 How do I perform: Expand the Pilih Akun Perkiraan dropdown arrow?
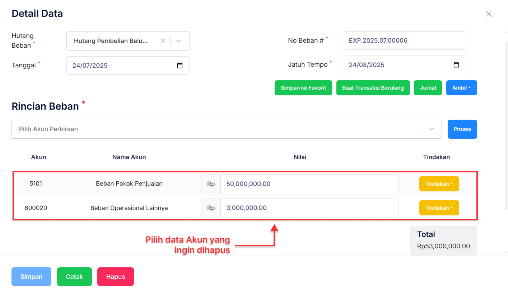pyautogui.click(x=431, y=129)
